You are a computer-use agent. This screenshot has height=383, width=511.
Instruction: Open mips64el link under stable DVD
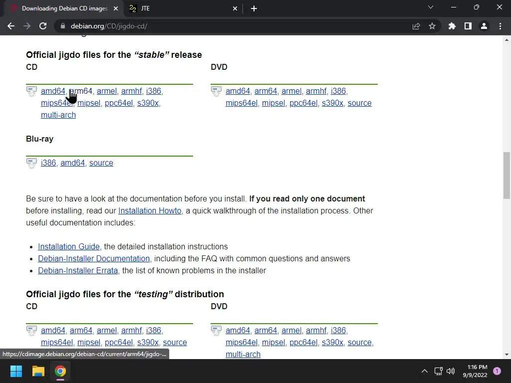point(242,103)
